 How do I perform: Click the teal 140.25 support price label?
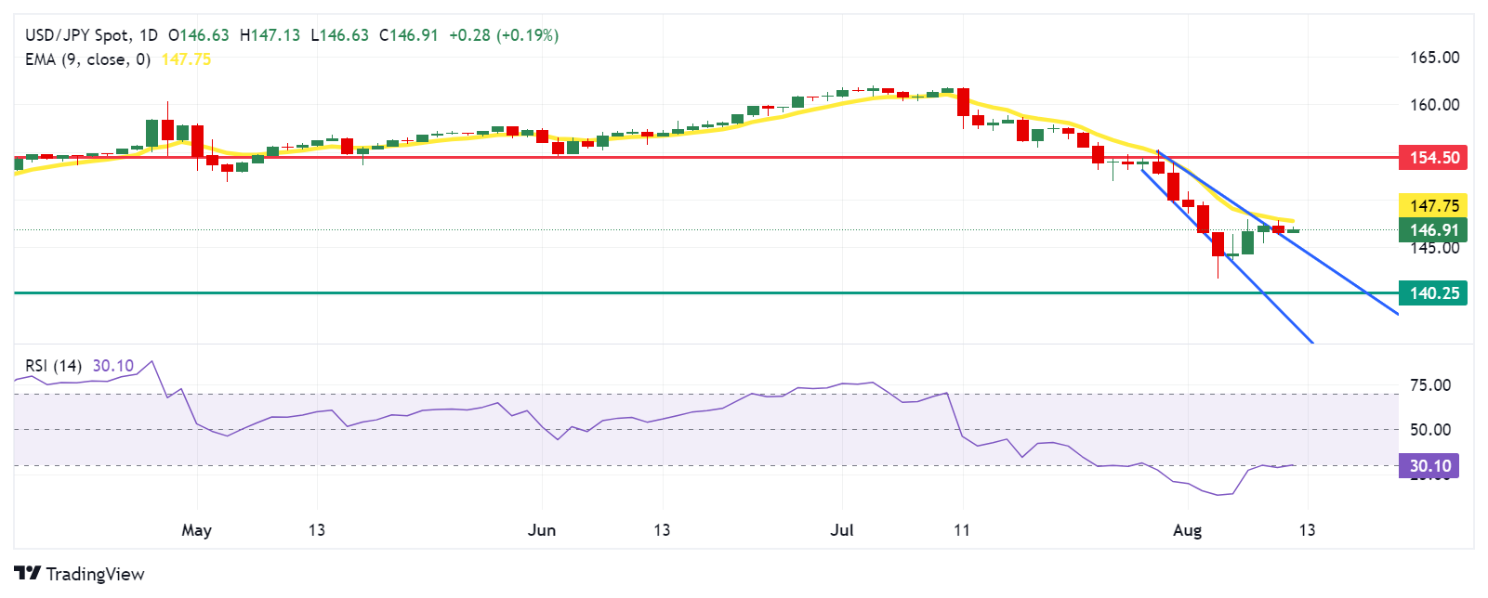pos(1432,293)
